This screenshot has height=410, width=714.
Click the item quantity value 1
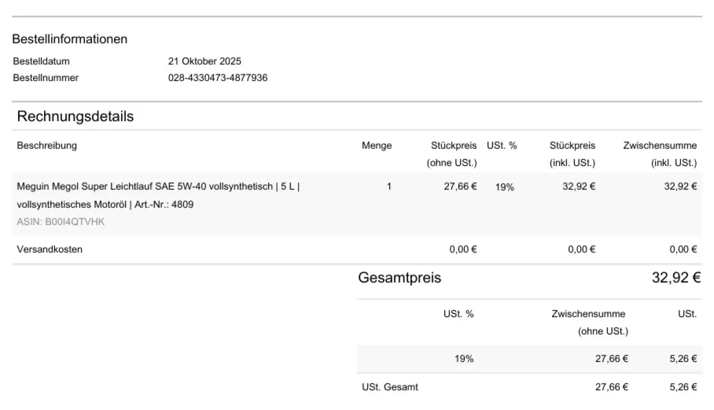[389, 186]
